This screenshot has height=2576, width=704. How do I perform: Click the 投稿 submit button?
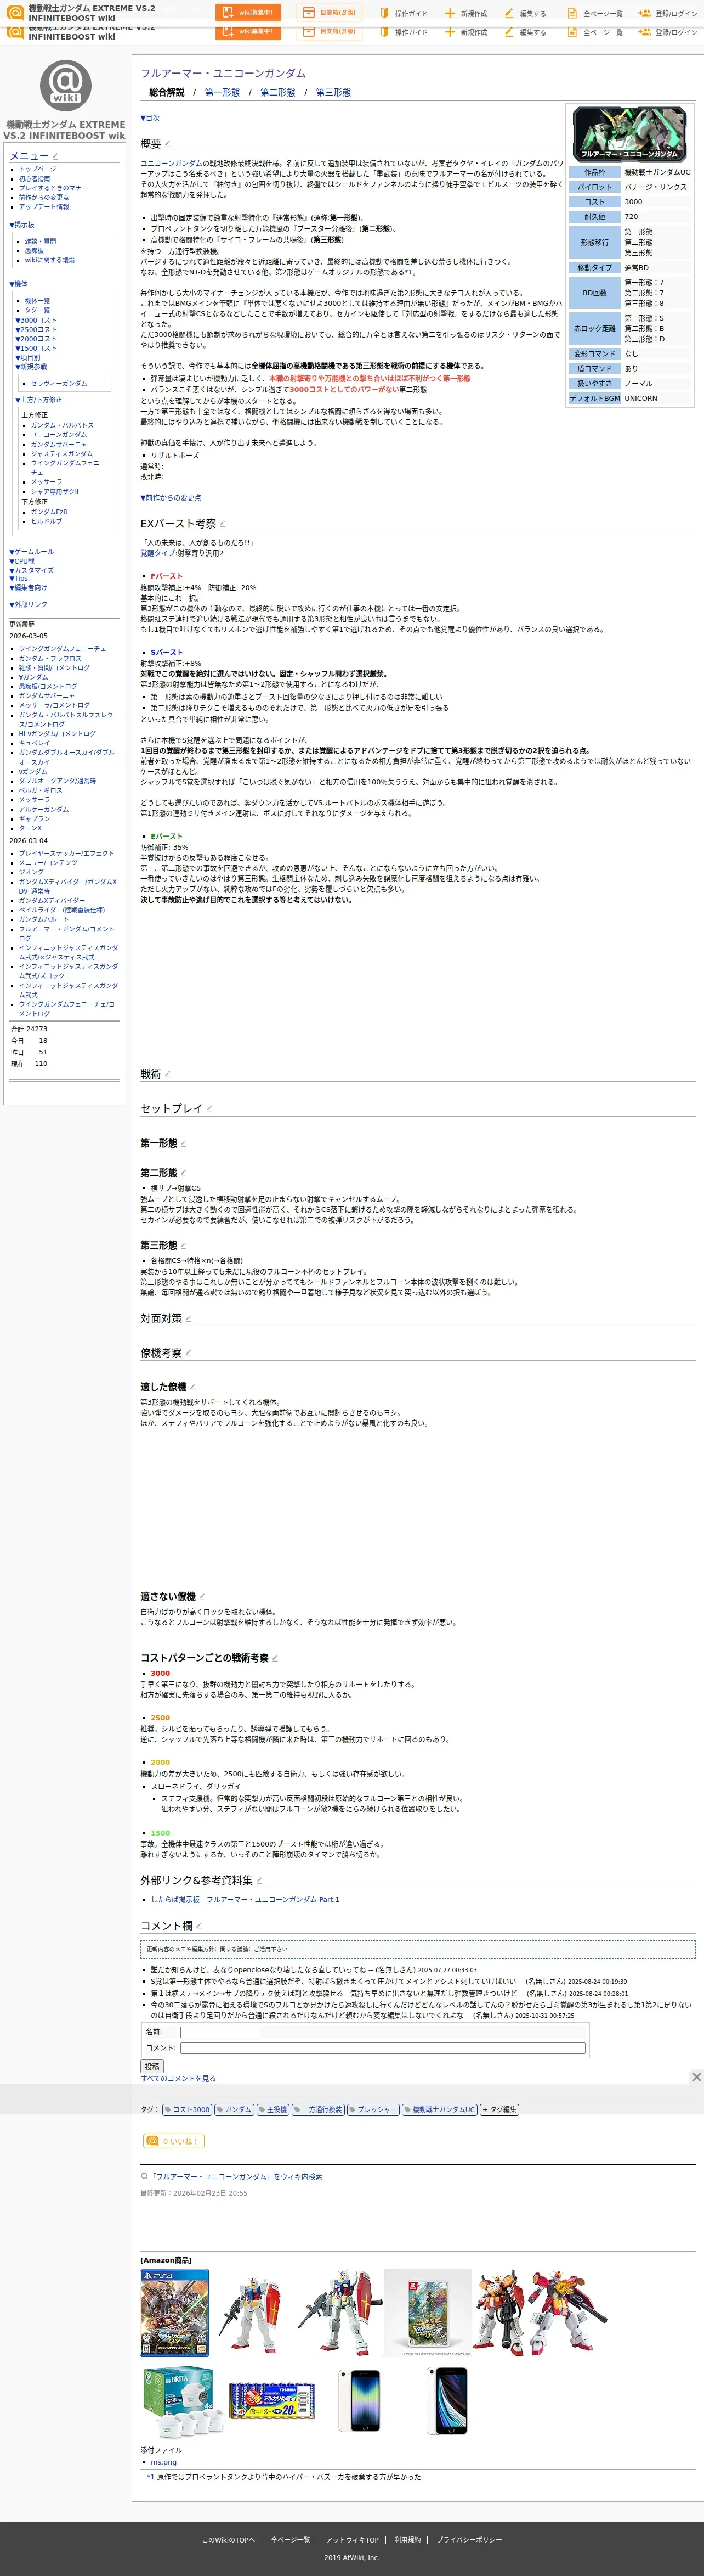152,2066
